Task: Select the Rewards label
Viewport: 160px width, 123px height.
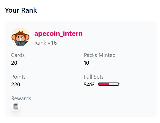Action: click(x=21, y=99)
